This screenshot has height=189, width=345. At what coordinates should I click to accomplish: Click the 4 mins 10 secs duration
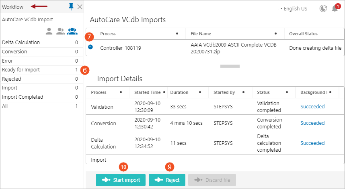[186, 123]
